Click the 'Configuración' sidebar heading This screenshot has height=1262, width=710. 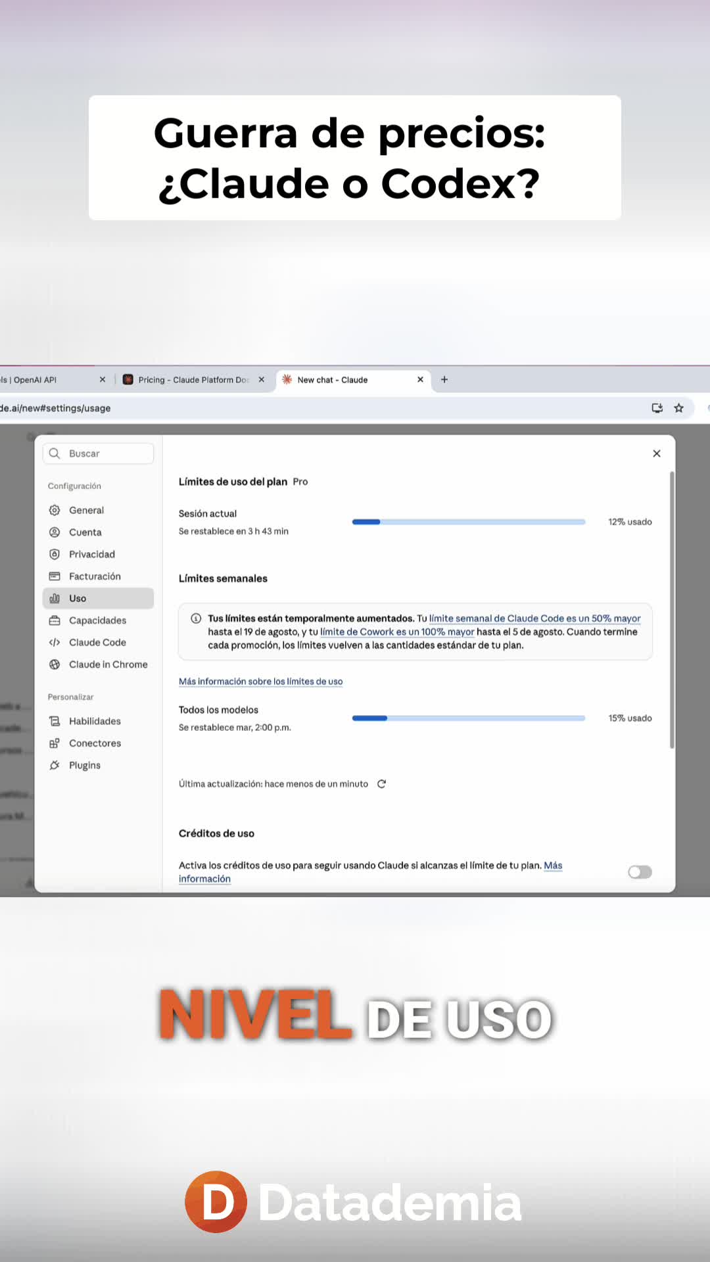(74, 486)
